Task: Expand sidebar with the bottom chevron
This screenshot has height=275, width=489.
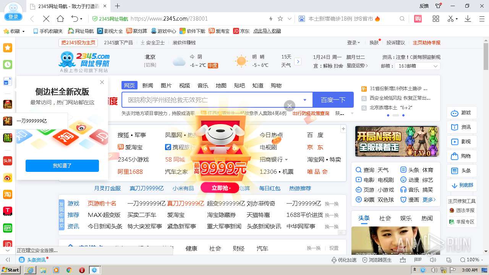Action: pos(8,250)
